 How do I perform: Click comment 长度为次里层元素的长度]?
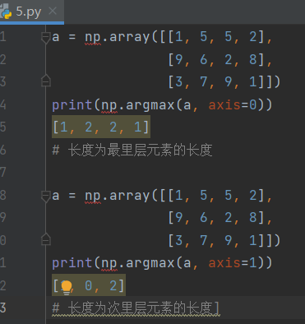coord(136,308)
